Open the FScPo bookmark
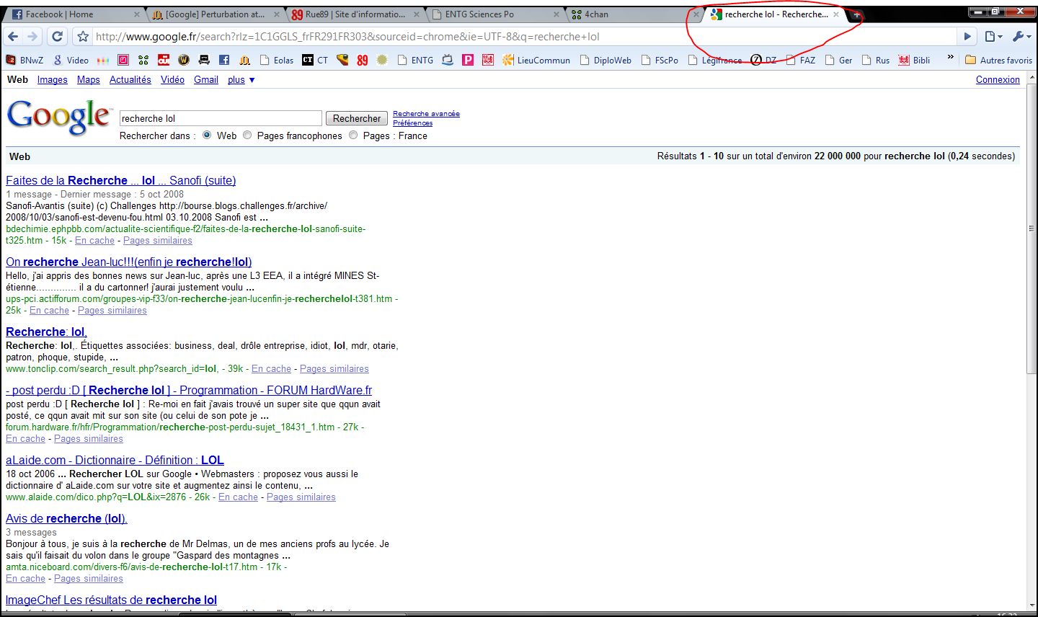 coord(660,60)
